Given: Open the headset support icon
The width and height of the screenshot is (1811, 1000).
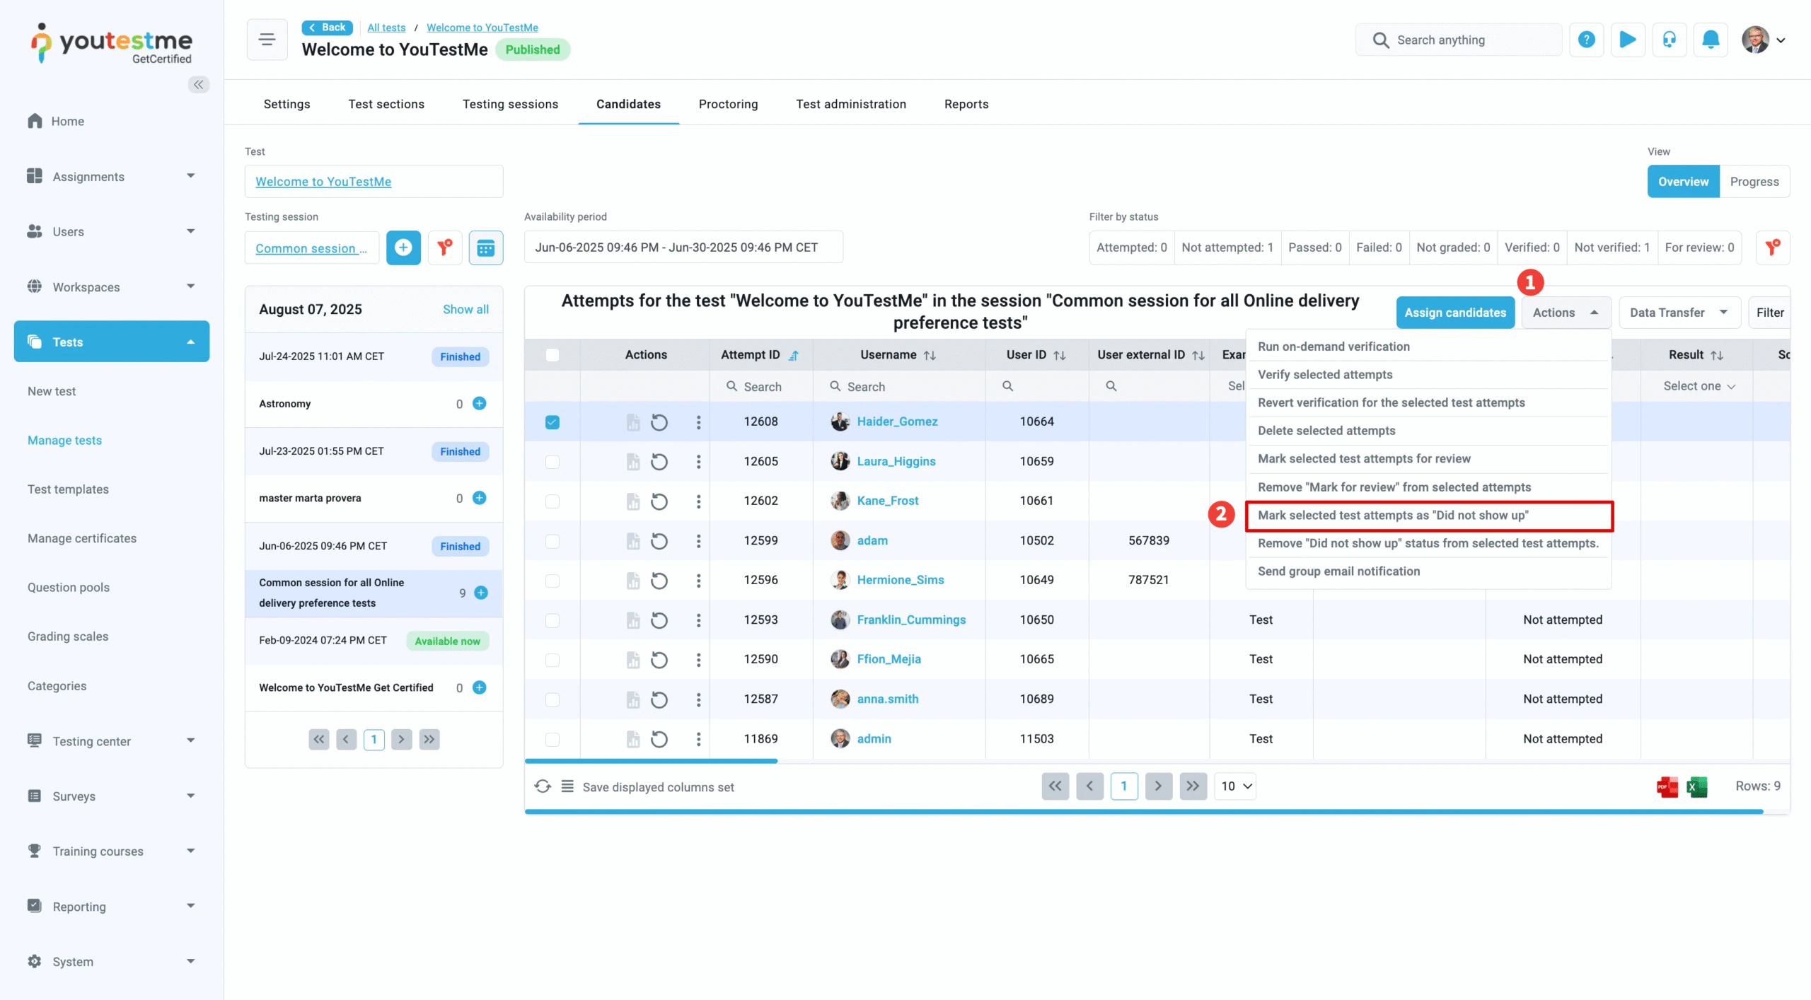Looking at the screenshot, I should [1670, 40].
